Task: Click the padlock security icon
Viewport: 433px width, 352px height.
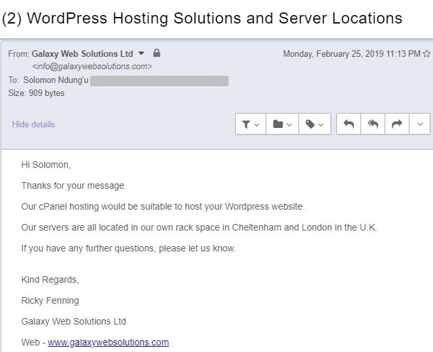Action: (157, 53)
